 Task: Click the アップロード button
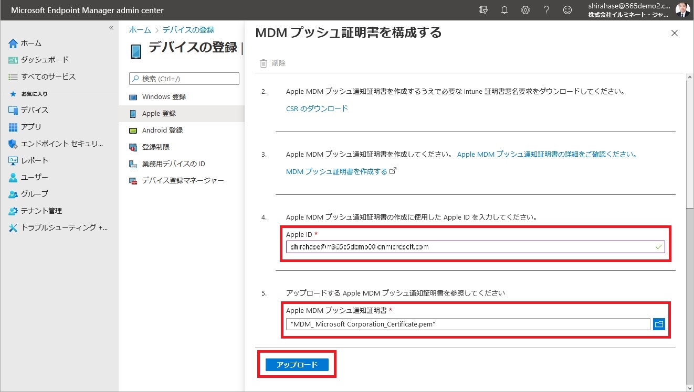pos(297,365)
